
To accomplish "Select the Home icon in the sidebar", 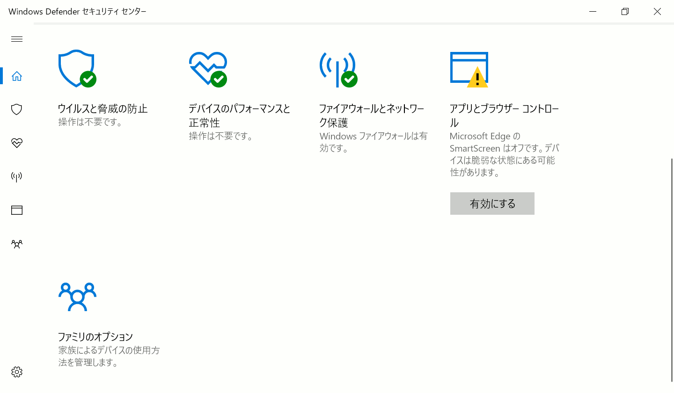I will click(x=17, y=76).
